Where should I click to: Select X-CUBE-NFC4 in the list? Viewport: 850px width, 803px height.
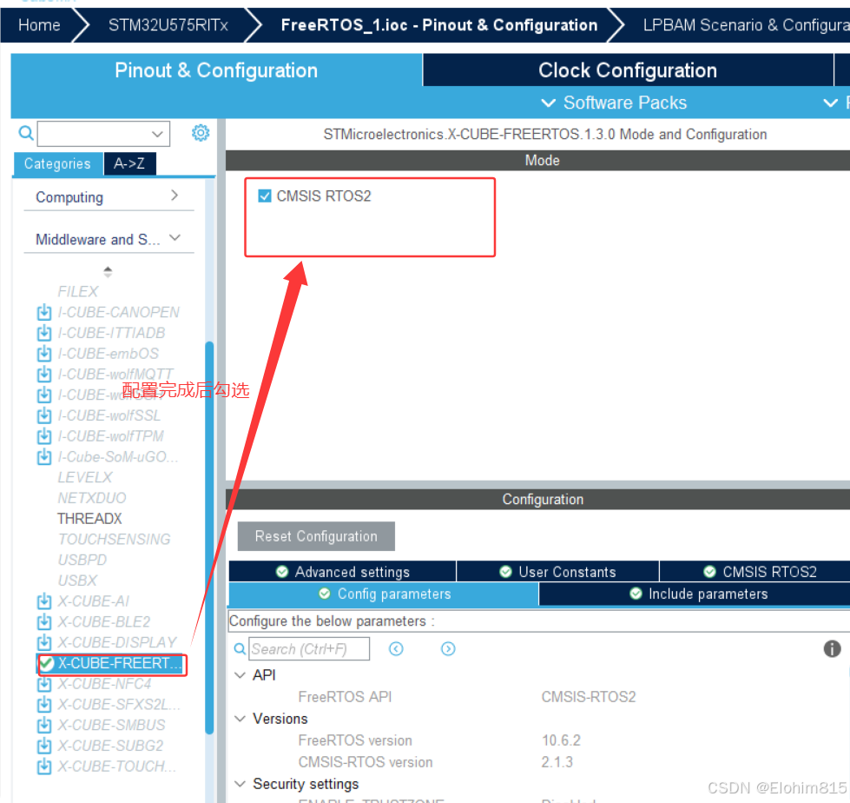tap(105, 684)
